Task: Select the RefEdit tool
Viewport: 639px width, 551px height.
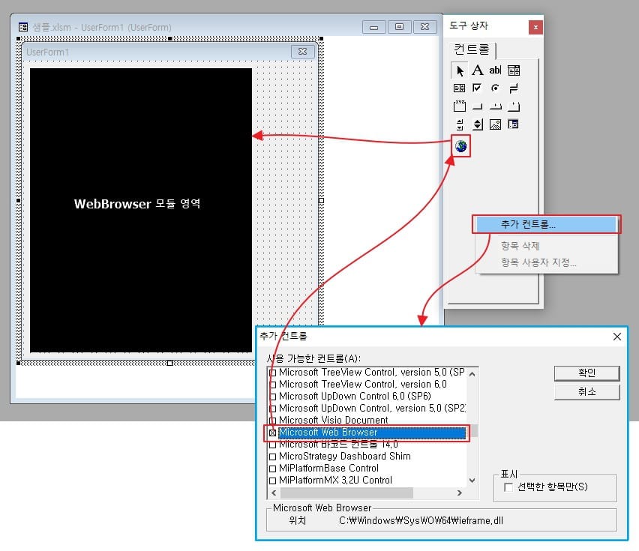Action: pos(514,124)
